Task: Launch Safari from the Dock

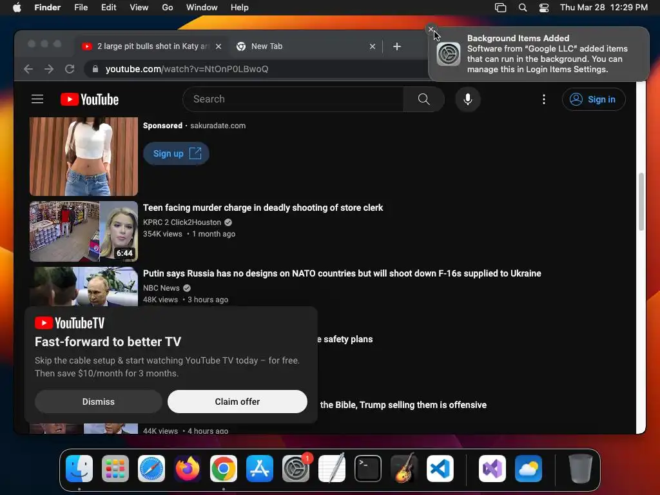Action: [151, 469]
